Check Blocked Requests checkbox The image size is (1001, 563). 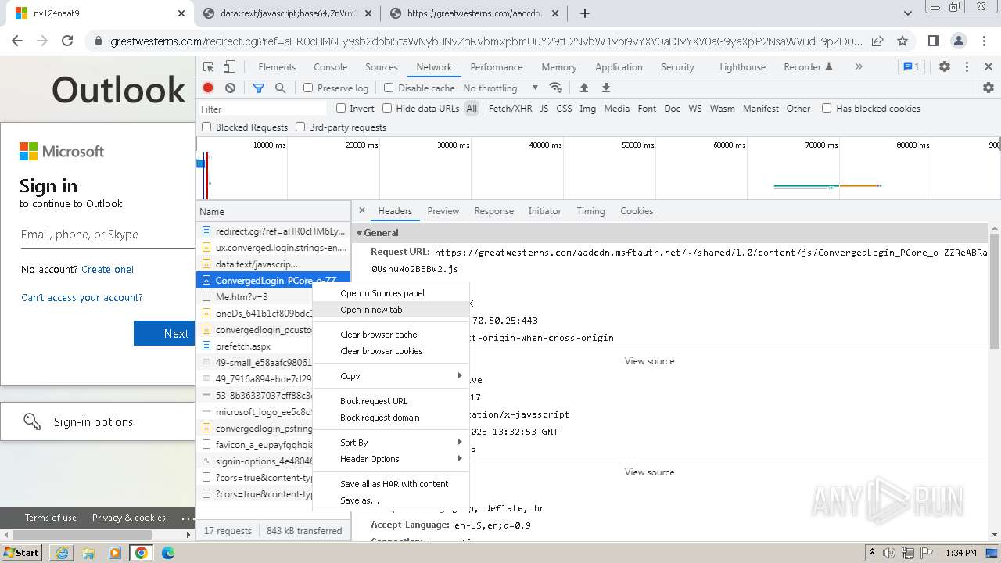tap(206, 127)
